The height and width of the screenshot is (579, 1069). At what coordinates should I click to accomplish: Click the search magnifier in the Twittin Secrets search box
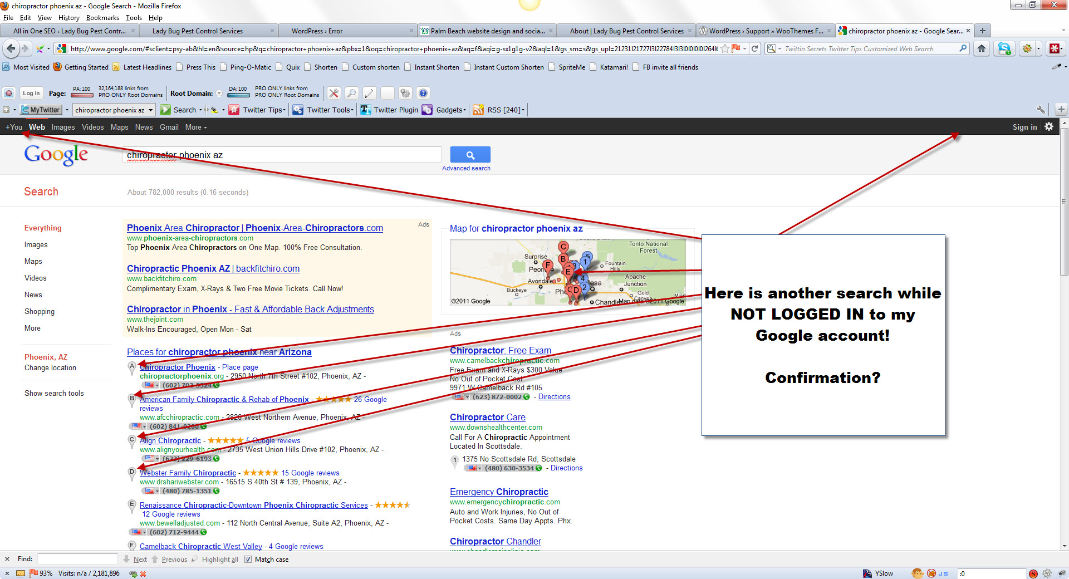pos(963,48)
